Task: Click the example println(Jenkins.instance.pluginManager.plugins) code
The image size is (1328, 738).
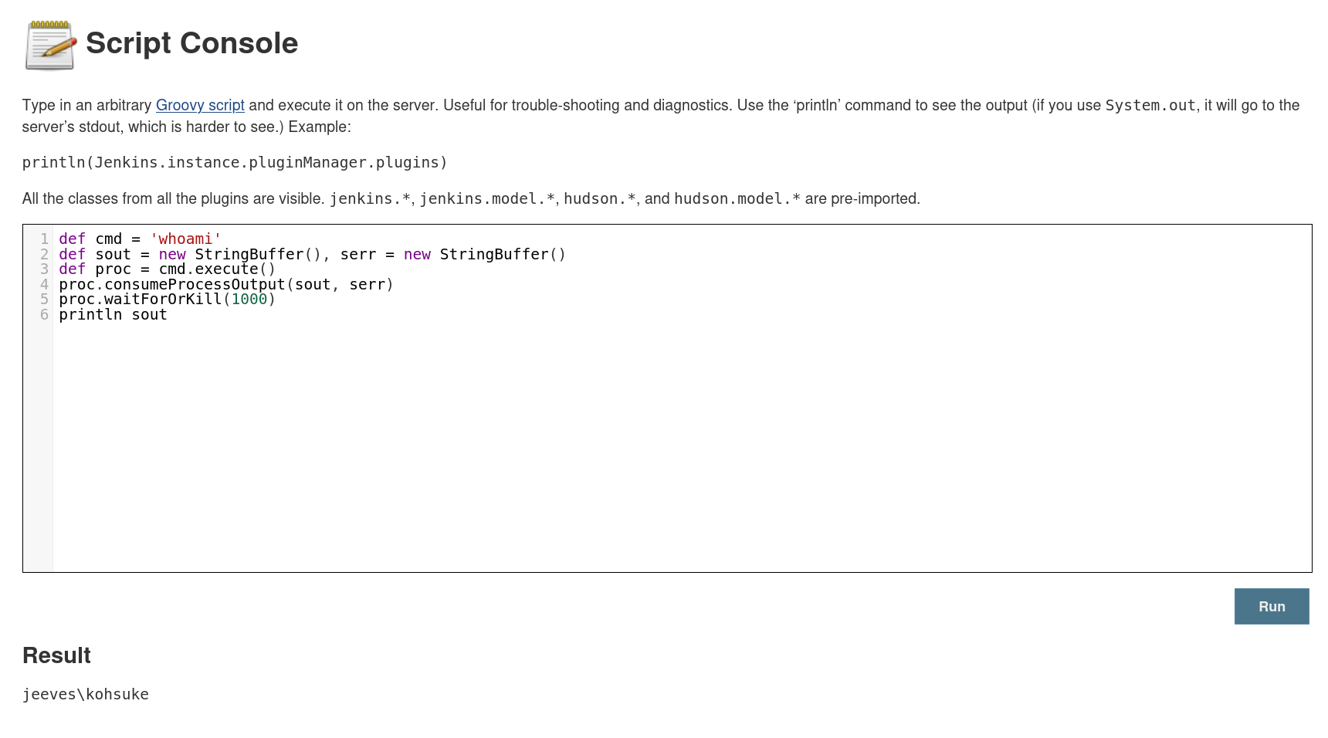Action: pos(235,162)
